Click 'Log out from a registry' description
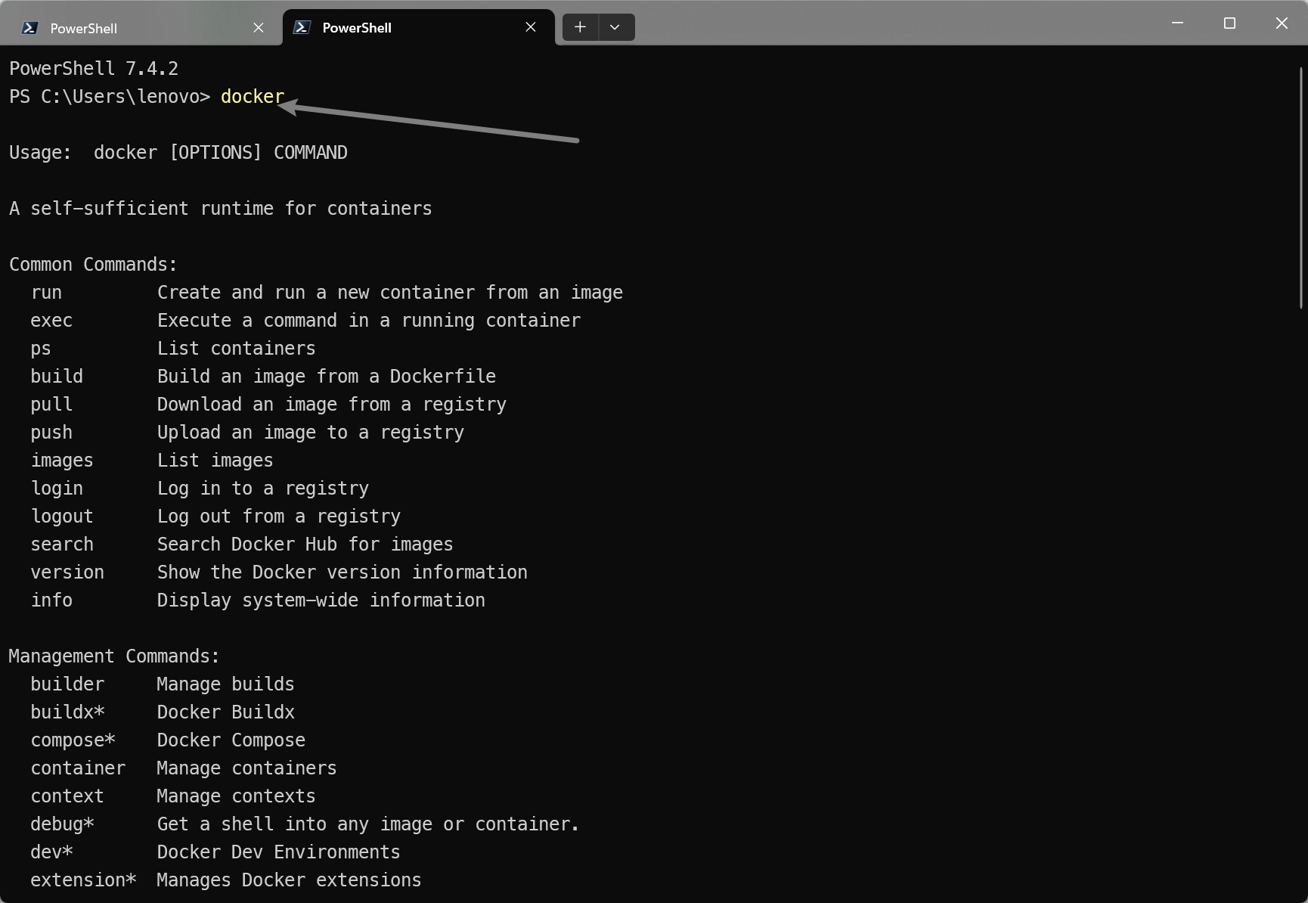Viewport: 1308px width, 903px height. click(x=279, y=517)
